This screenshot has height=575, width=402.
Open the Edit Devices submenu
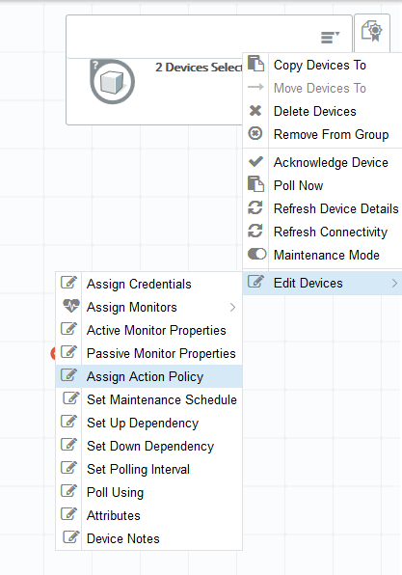(322, 283)
